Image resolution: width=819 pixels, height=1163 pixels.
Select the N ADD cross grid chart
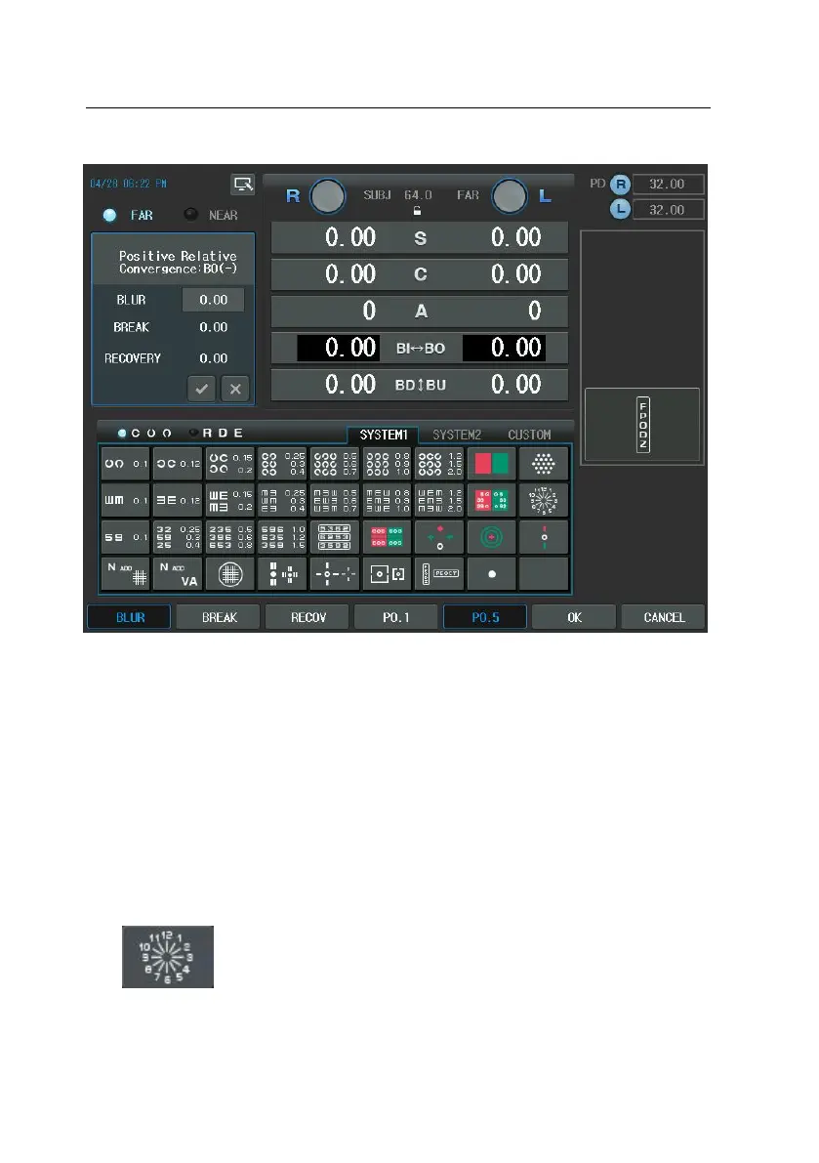[x=125, y=573]
